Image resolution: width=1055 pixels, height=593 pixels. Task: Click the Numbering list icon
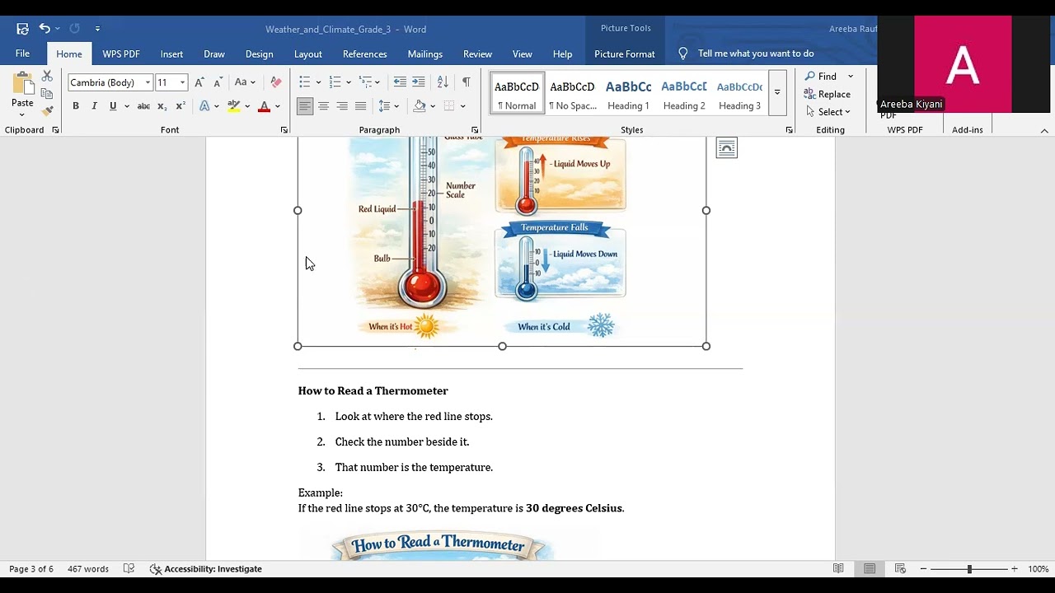pyautogui.click(x=335, y=82)
